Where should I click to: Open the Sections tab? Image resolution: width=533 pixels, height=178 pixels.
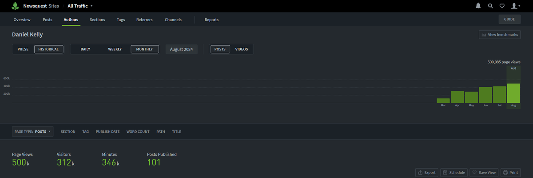tap(98, 20)
